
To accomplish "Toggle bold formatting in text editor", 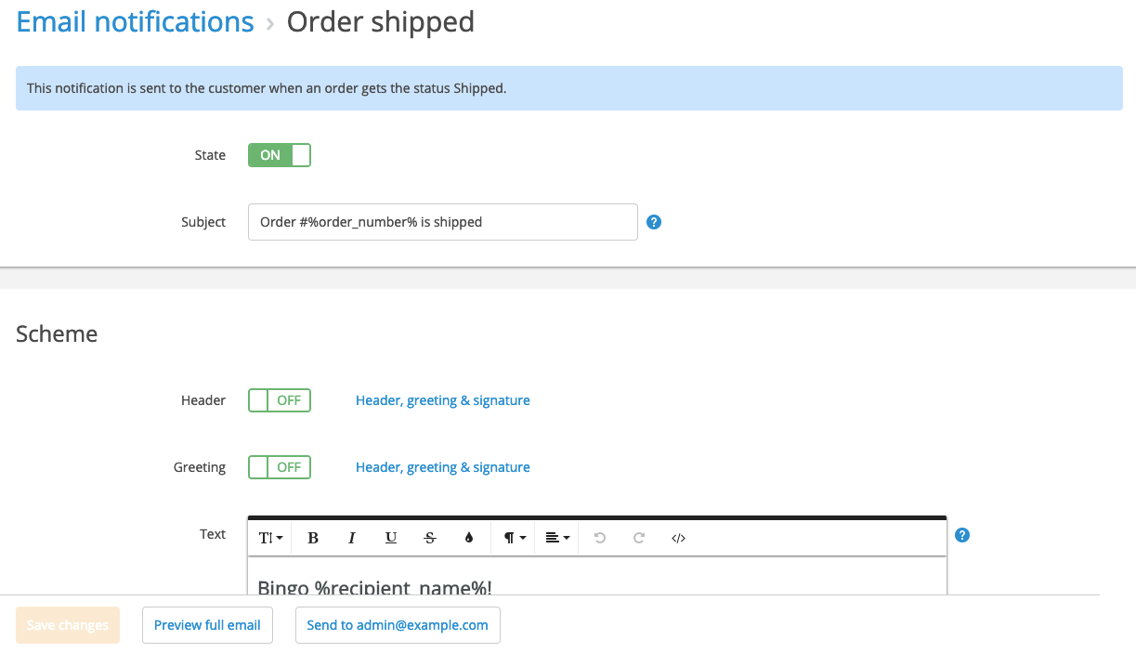I will click(313, 538).
